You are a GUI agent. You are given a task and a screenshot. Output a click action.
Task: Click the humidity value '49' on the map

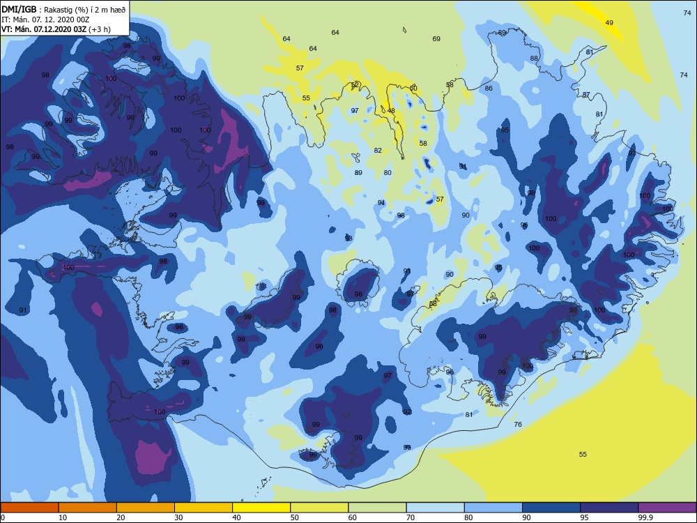tap(609, 23)
